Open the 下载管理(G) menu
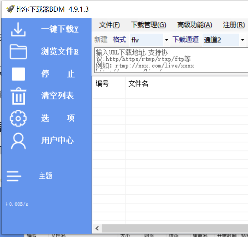This screenshot has width=248, height=237. 149,25
